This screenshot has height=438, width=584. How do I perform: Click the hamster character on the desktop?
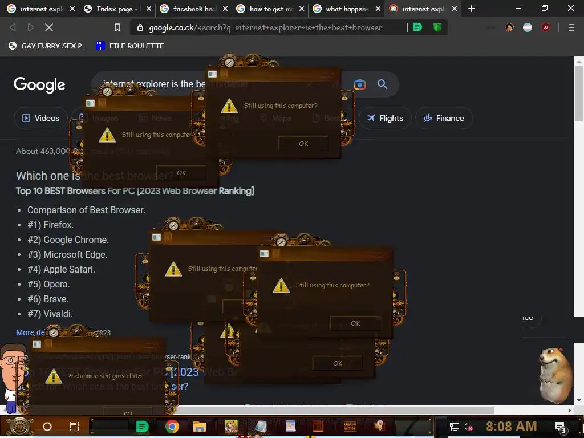click(557, 375)
